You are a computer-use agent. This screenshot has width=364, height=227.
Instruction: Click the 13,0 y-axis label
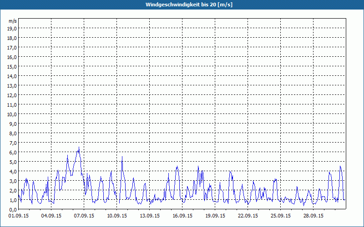[12, 86]
